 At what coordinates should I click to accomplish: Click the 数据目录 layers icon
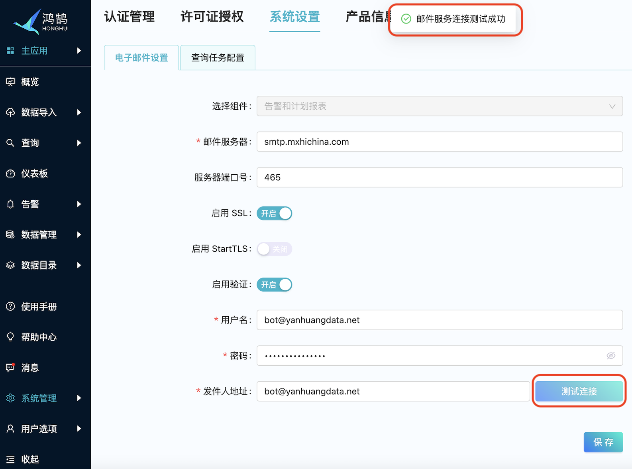10,265
